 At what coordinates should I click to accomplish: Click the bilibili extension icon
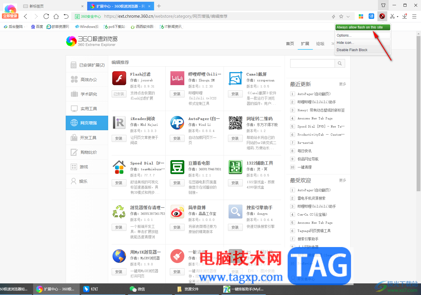pyautogui.click(x=177, y=78)
